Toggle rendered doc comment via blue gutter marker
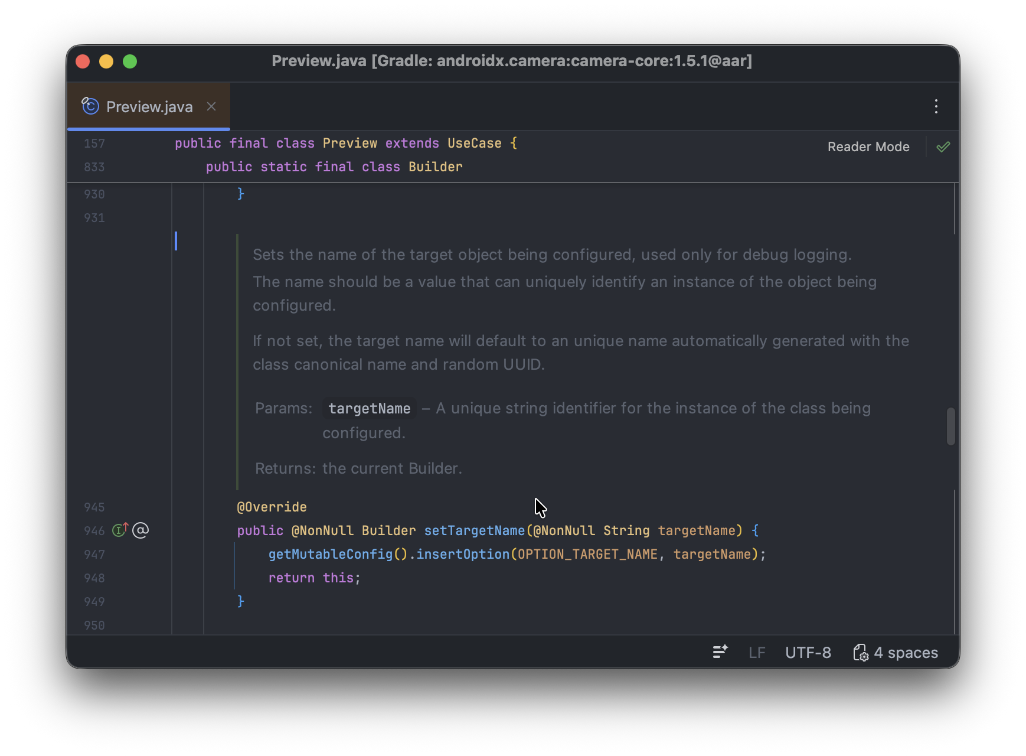The height and width of the screenshot is (756, 1026). (x=176, y=241)
